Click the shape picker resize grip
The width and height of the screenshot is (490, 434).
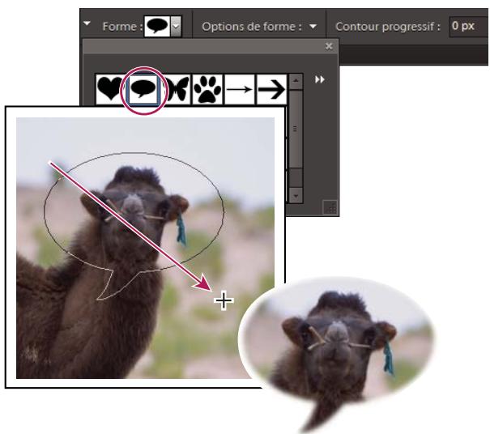[330, 206]
